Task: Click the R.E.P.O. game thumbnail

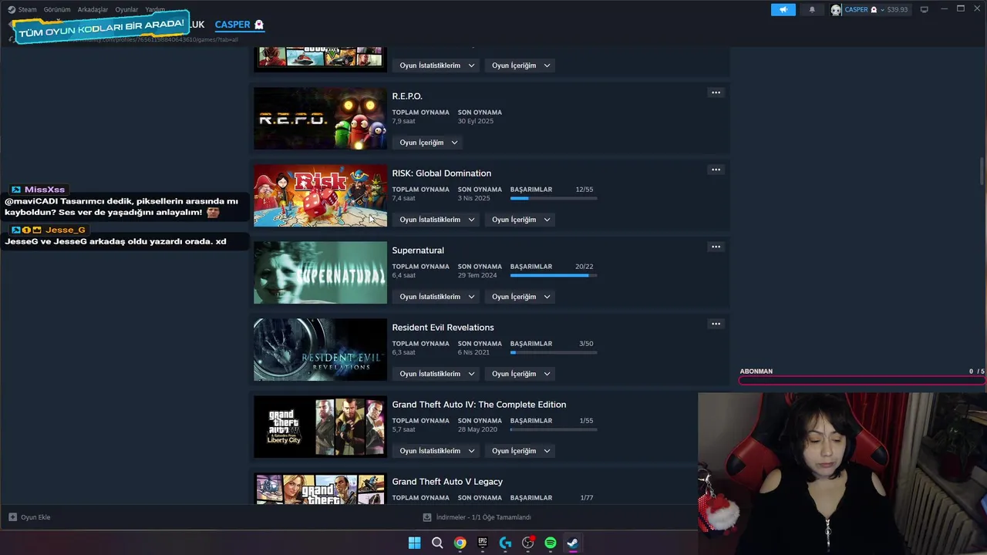Action: click(320, 119)
